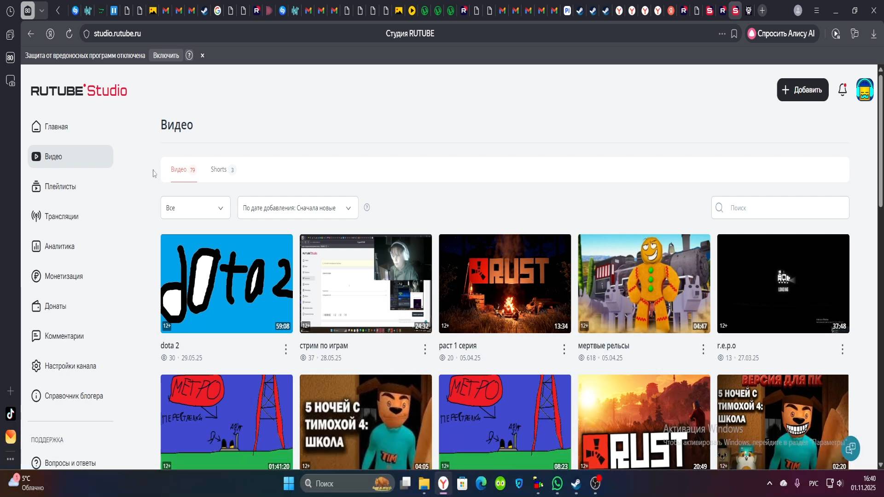Click the help question icon beside sort dropdown
This screenshot has width=884, height=497.
click(x=367, y=208)
